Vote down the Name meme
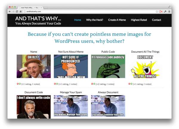 18,84
